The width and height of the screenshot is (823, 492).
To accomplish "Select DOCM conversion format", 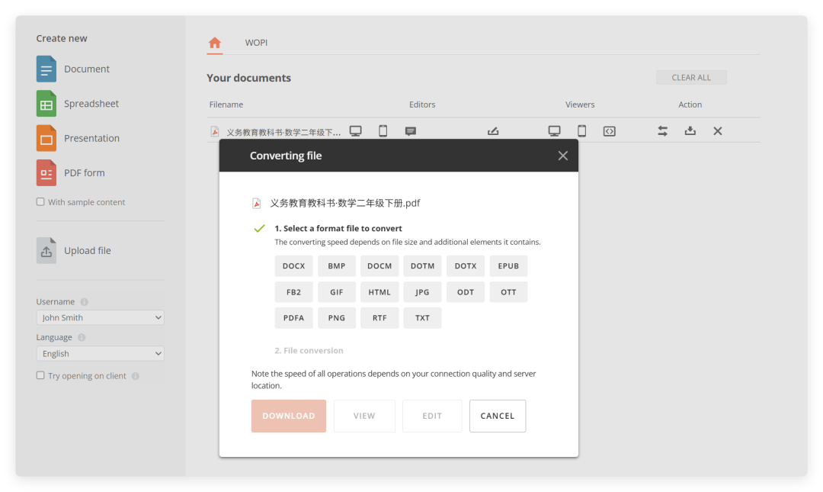I will coord(379,266).
